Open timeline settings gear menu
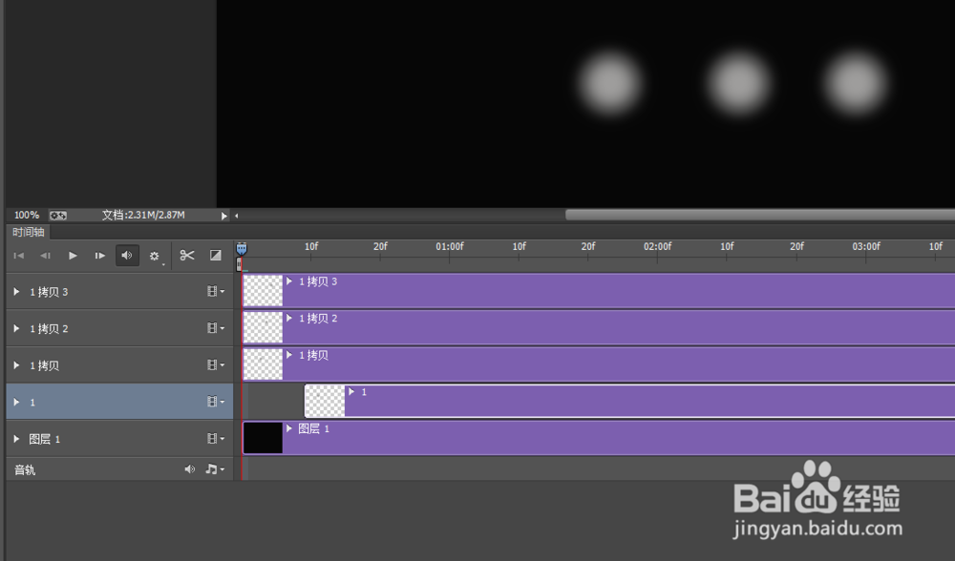Screen dimensions: 955x561 155,256
